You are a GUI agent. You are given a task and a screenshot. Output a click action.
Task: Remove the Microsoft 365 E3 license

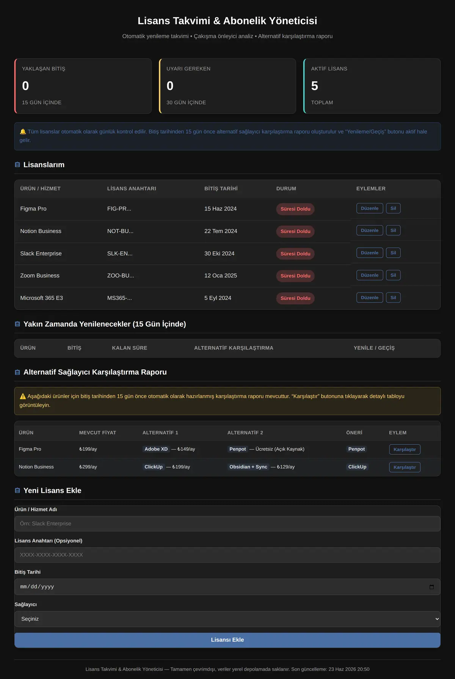393,297
